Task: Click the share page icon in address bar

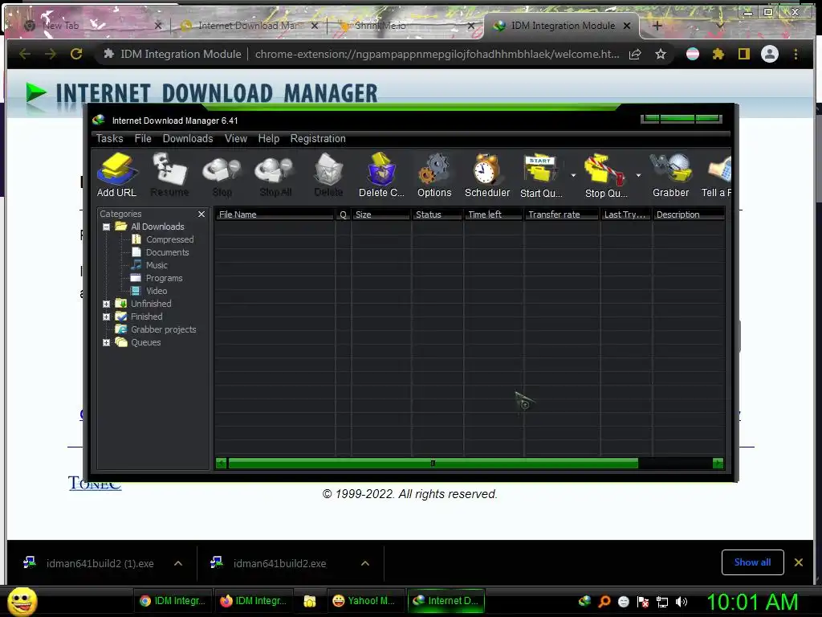Action: pyautogui.click(x=635, y=54)
